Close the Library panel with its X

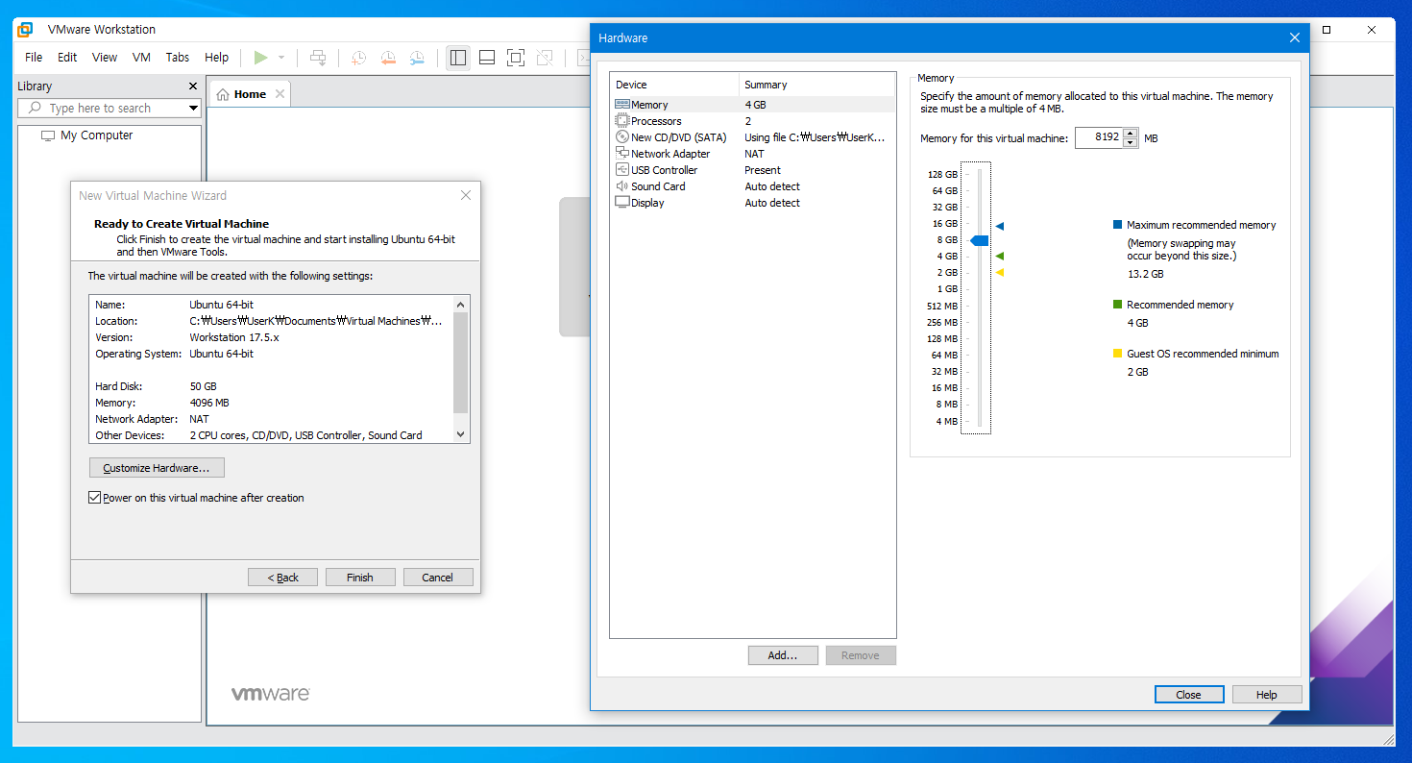point(193,86)
